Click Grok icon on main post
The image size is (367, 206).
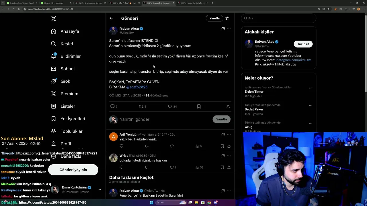click(x=223, y=29)
